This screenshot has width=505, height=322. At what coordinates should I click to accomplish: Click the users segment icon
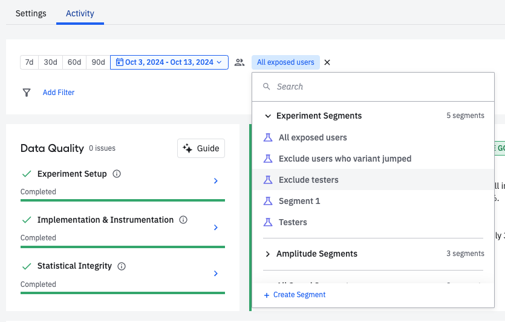coord(239,62)
